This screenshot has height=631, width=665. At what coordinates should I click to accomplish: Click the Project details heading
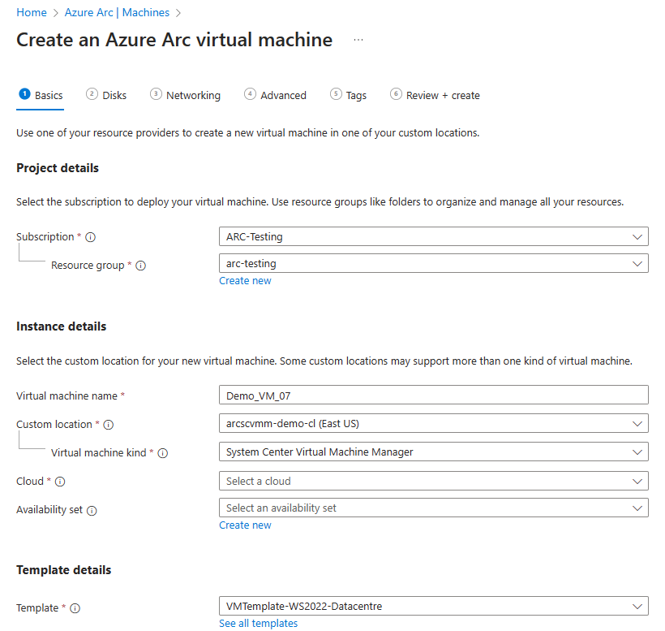(58, 168)
